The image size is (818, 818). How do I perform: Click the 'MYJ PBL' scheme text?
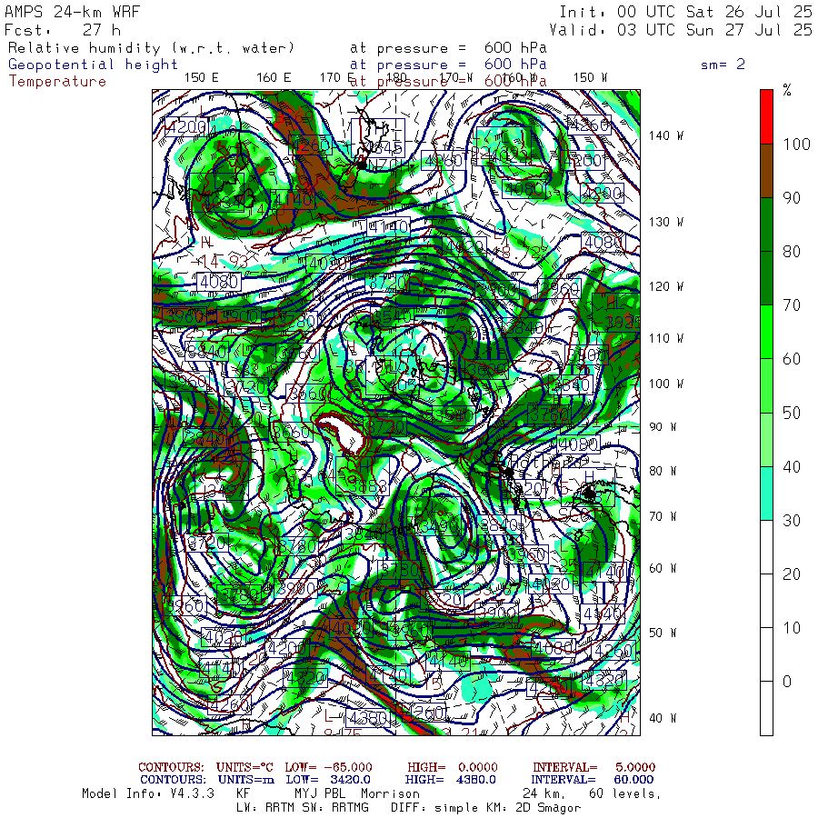318,793
